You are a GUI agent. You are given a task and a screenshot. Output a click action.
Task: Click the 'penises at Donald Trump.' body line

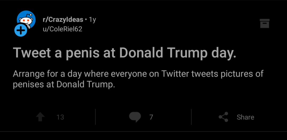tap(64, 84)
